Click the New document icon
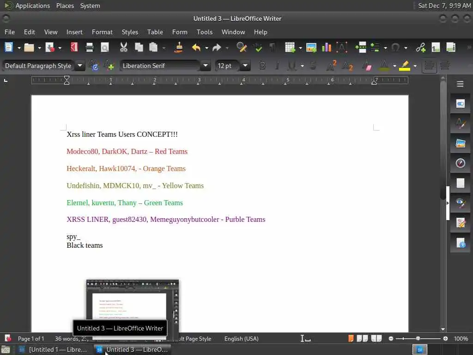This screenshot has height=355, width=473. tap(9, 48)
